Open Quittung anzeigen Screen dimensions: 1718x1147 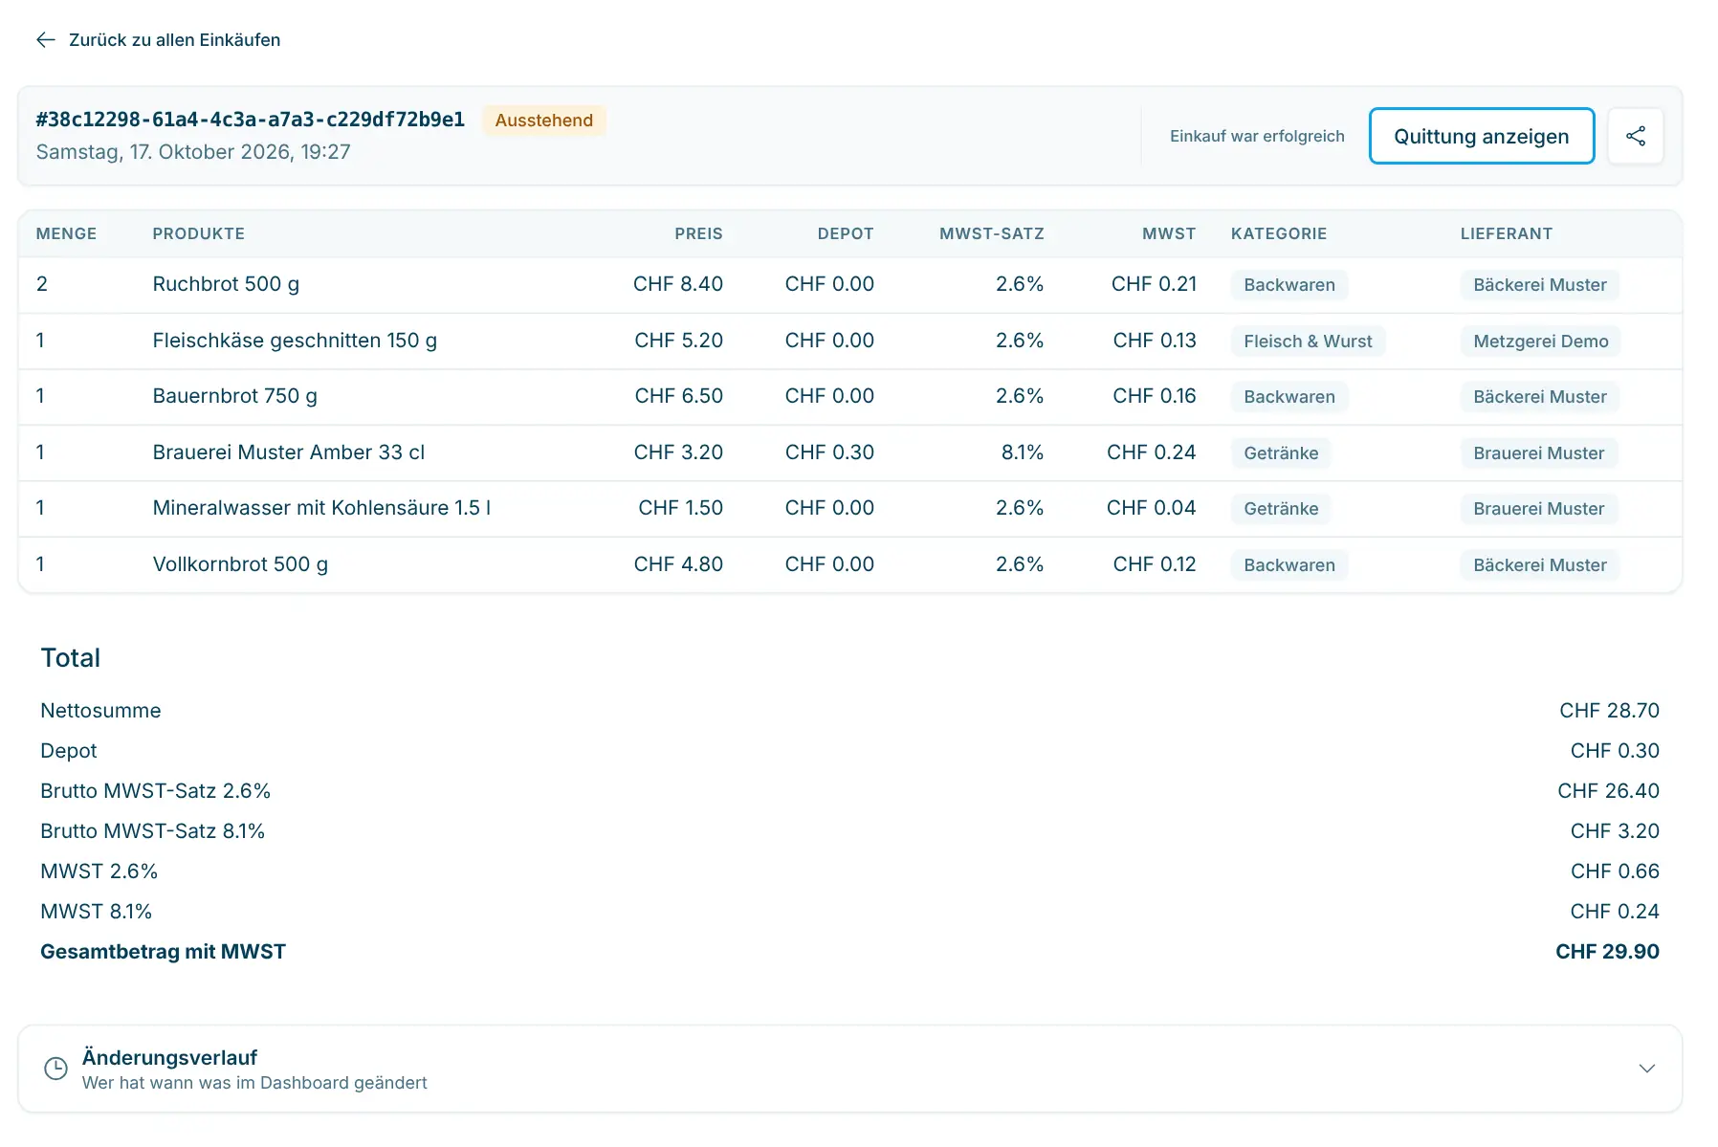click(1481, 136)
